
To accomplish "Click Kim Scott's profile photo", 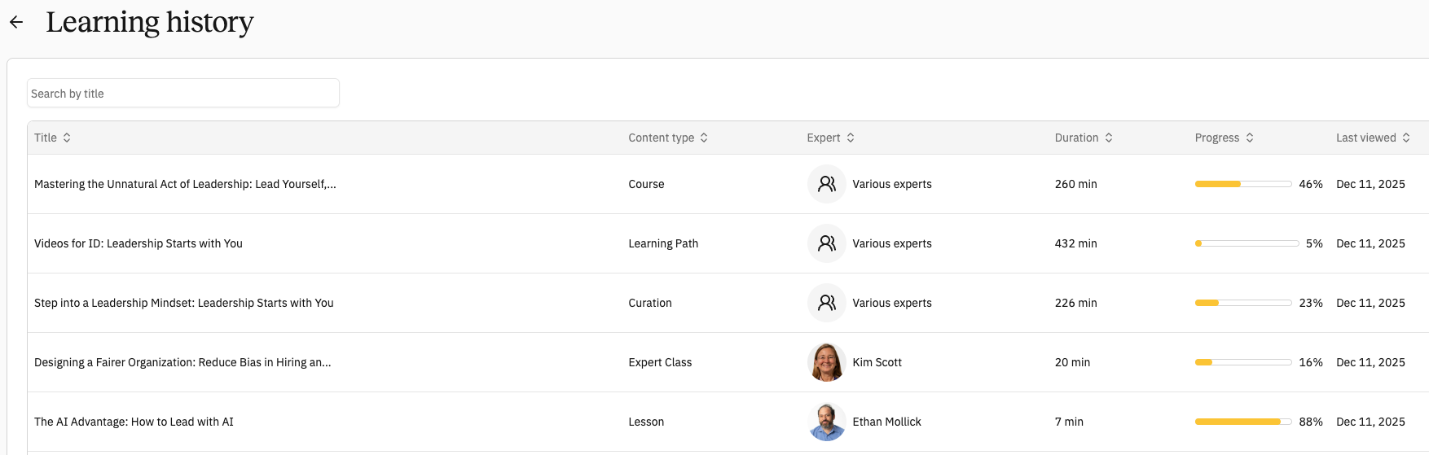I will pyautogui.click(x=827, y=362).
